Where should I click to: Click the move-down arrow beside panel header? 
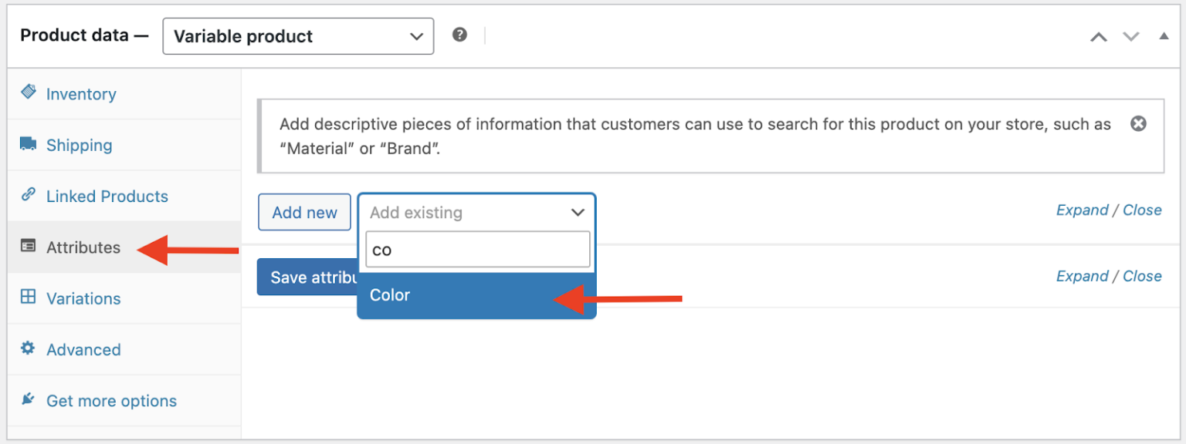point(1130,36)
